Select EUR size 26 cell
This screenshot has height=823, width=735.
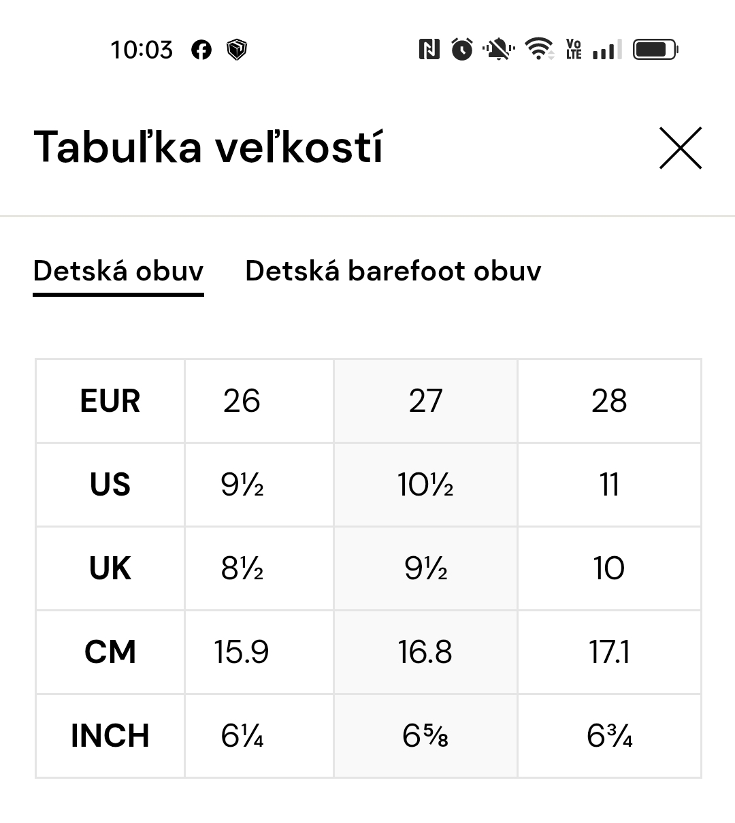coord(242,401)
